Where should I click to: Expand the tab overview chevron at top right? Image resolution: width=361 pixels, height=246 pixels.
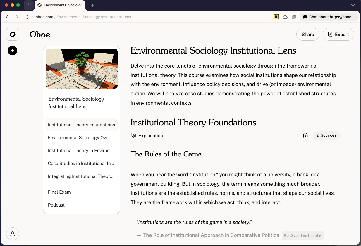pos(353,5)
